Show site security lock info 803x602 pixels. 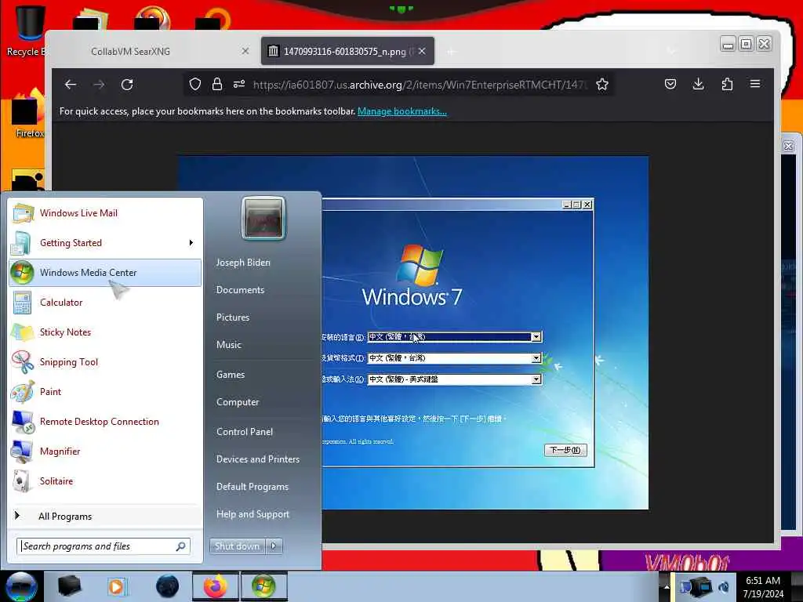click(x=217, y=84)
